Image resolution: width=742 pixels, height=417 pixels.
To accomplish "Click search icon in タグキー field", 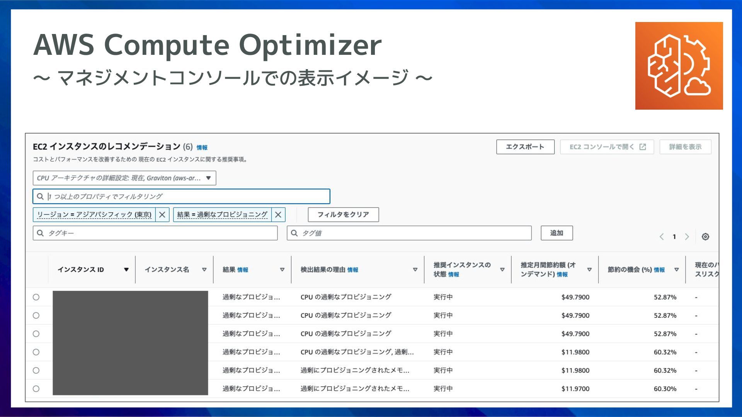I will [40, 233].
